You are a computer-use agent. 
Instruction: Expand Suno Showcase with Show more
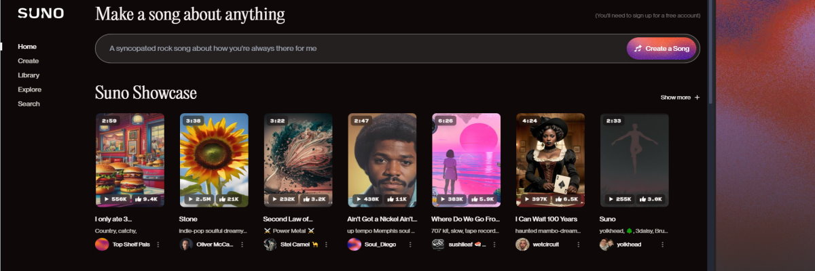[x=680, y=98]
